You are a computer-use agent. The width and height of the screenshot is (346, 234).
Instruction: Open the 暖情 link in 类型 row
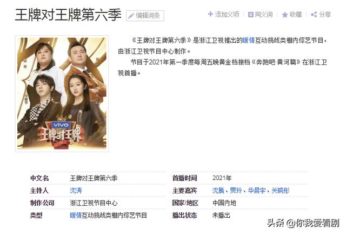(x=76, y=215)
